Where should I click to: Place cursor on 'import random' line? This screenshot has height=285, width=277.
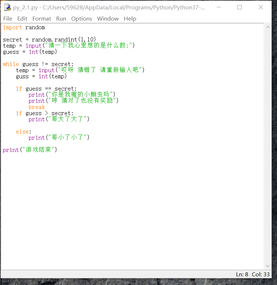pos(24,27)
